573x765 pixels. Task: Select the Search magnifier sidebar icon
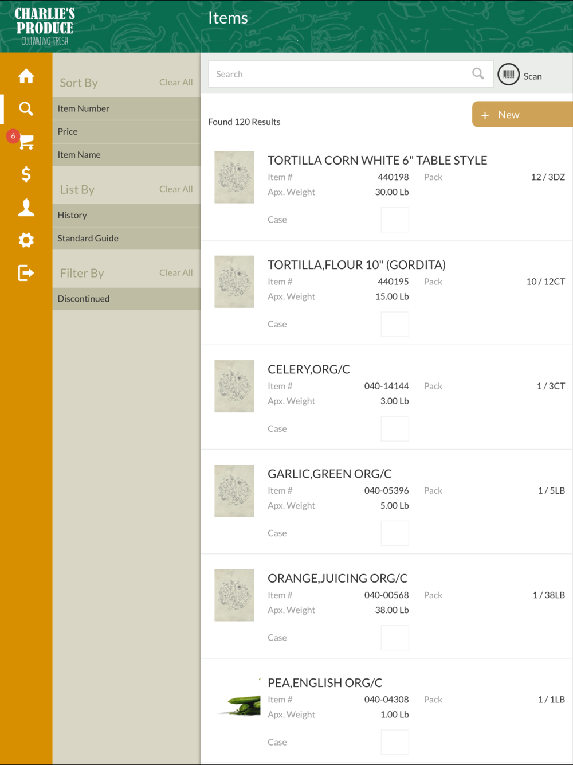26,108
